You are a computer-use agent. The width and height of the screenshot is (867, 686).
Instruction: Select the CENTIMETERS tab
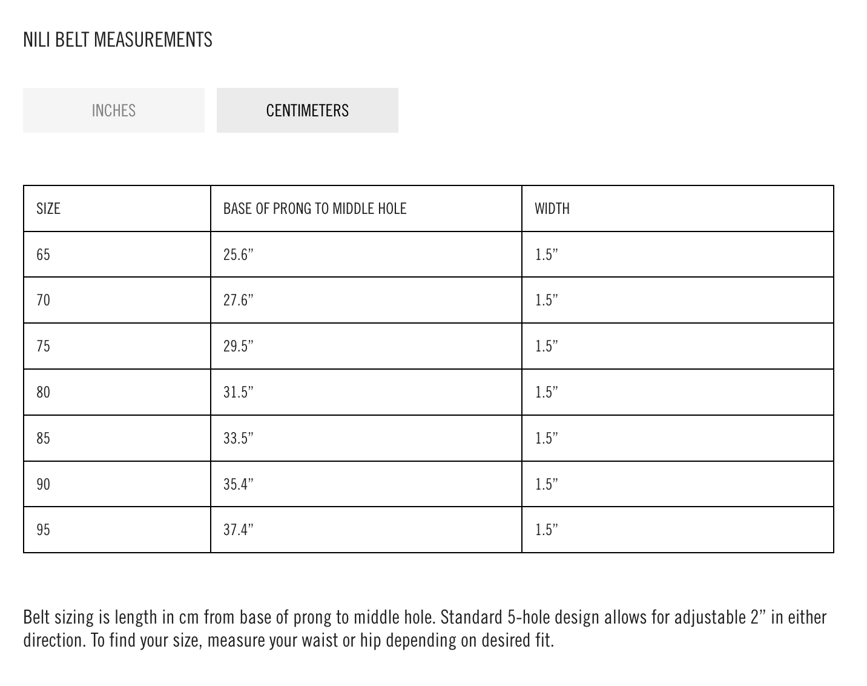tap(307, 110)
